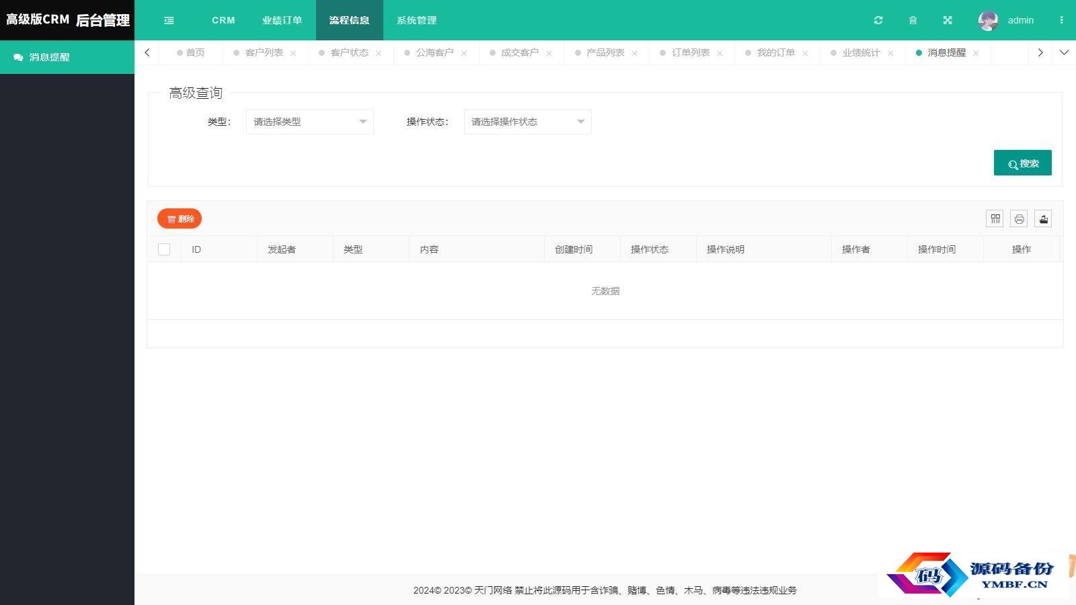Click the 内容 column header

[477, 249]
